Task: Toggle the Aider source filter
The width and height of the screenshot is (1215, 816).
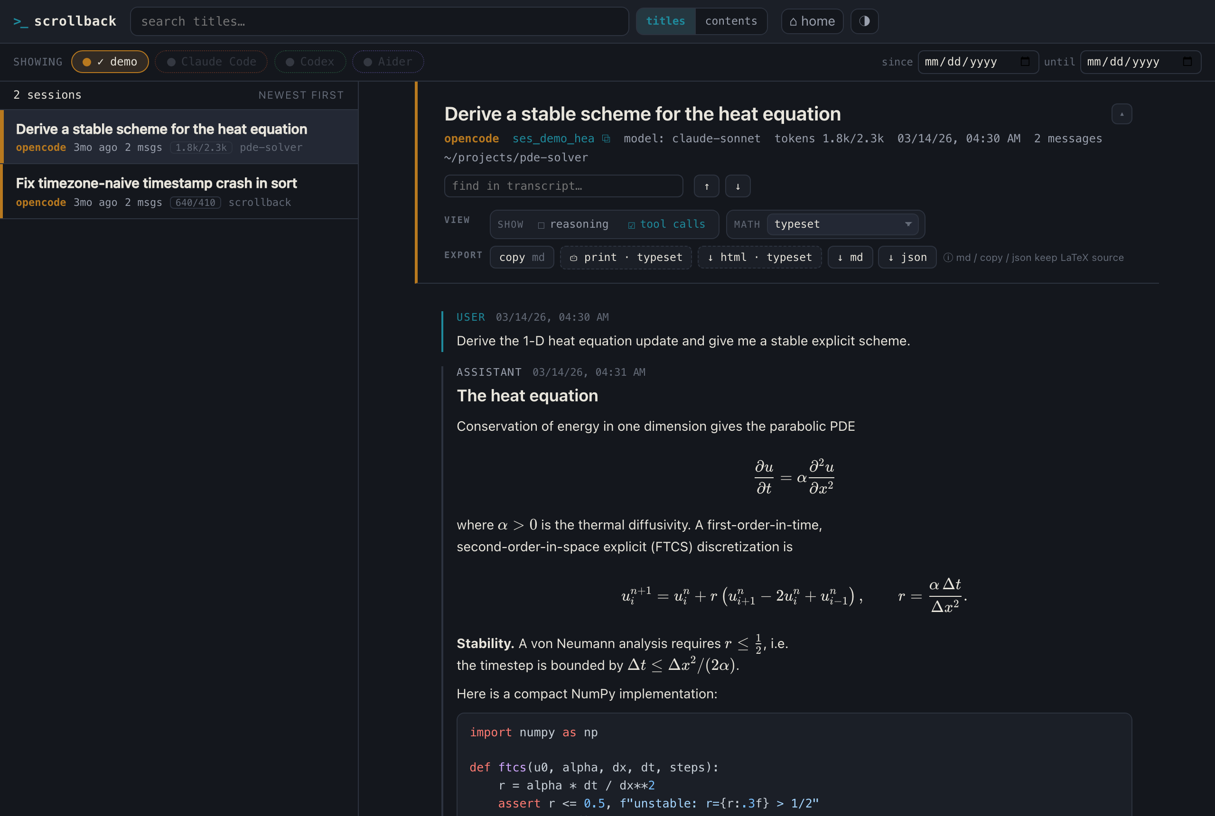Action: pyautogui.click(x=388, y=62)
